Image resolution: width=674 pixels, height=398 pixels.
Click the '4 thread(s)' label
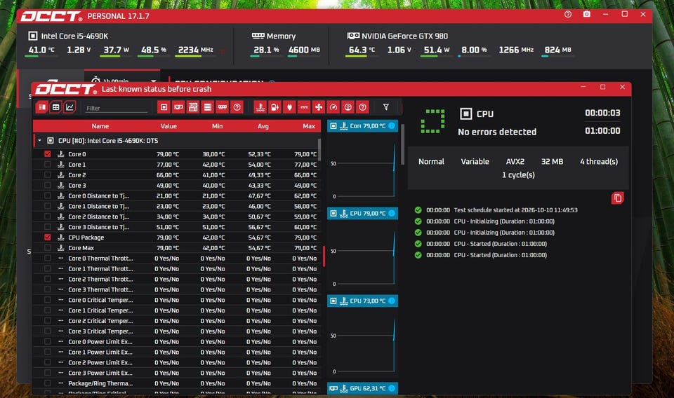click(x=599, y=161)
